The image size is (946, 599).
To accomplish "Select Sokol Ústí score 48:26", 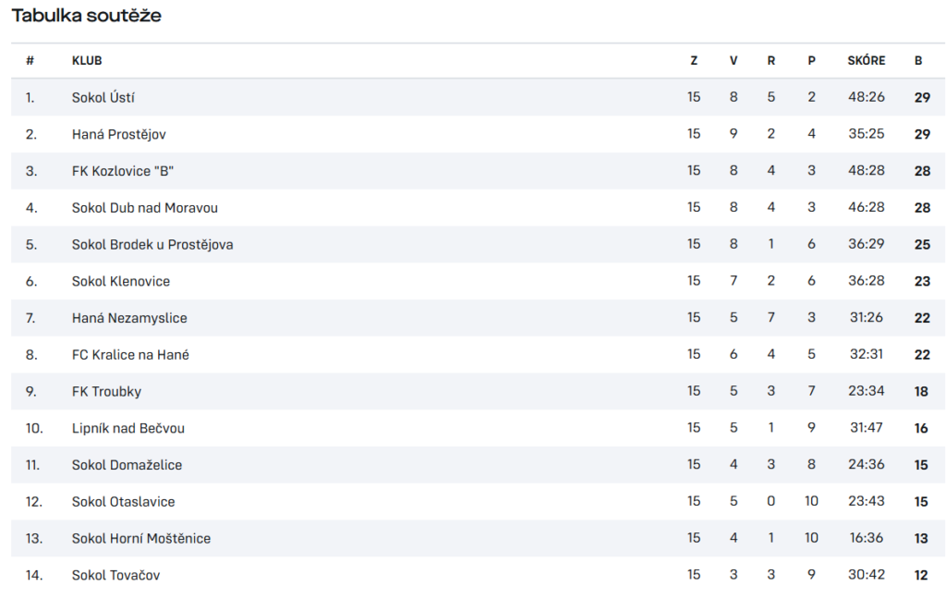I will pos(867,97).
